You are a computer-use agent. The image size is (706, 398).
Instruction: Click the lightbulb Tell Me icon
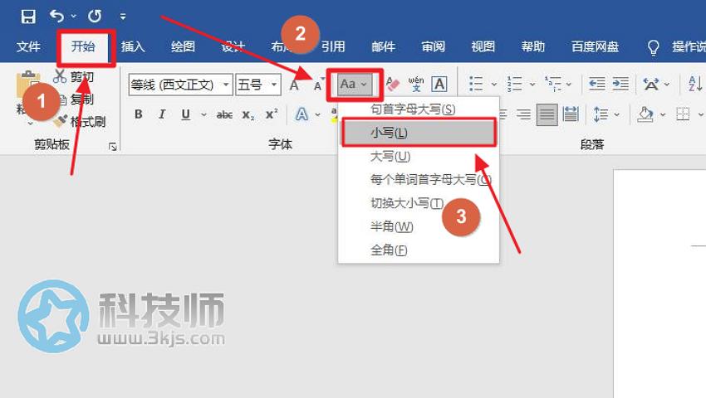click(653, 47)
